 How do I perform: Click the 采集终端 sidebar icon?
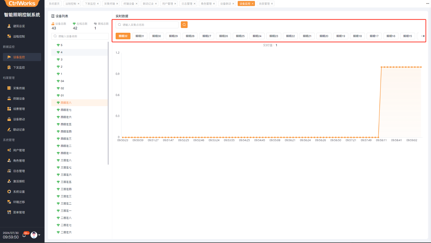point(9,88)
